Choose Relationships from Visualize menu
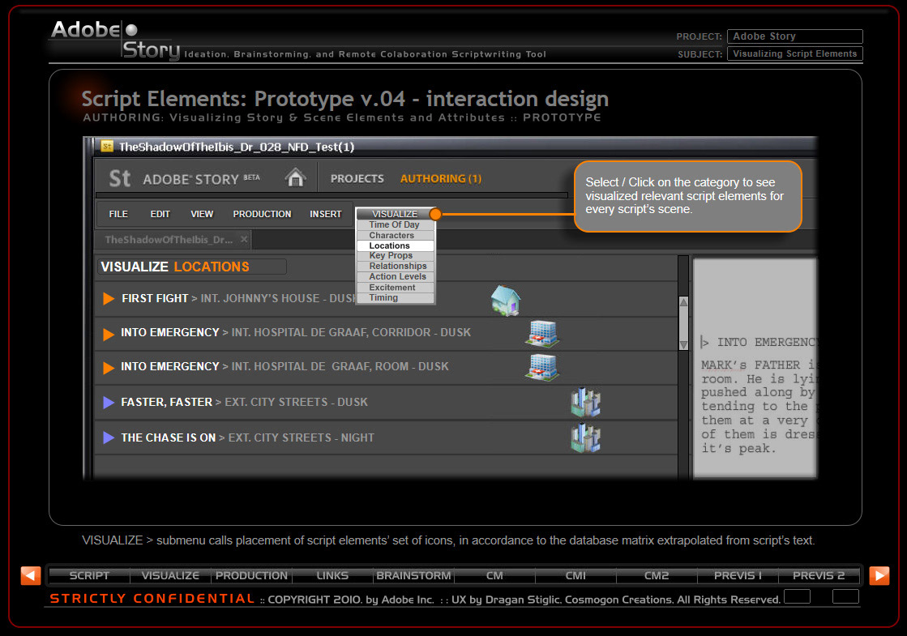 (395, 266)
